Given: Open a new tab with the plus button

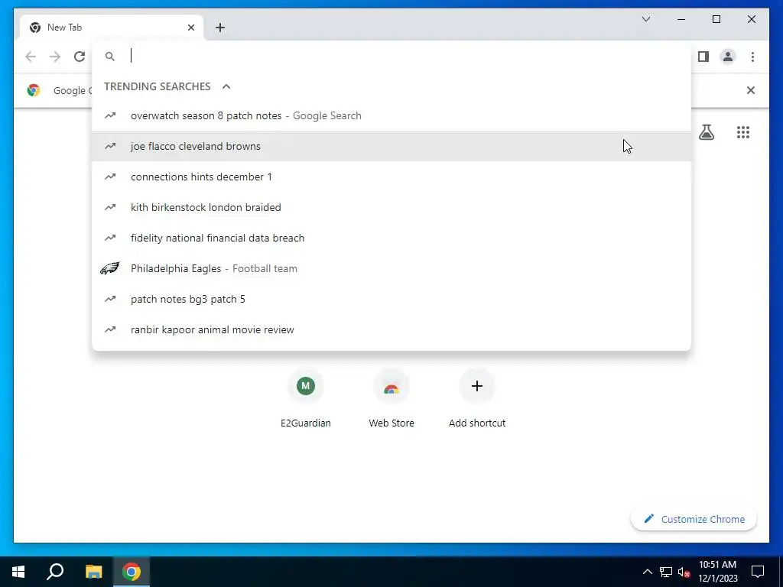Looking at the screenshot, I should 220,28.
